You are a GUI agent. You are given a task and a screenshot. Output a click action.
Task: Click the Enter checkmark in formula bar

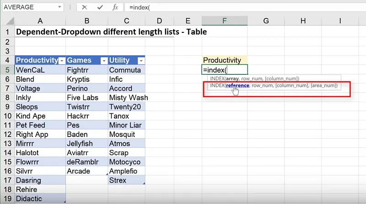(100, 7)
